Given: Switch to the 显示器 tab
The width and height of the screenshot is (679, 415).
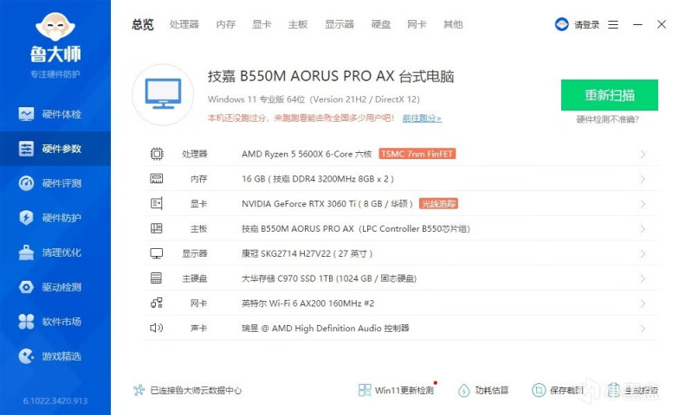Looking at the screenshot, I should click(339, 24).
